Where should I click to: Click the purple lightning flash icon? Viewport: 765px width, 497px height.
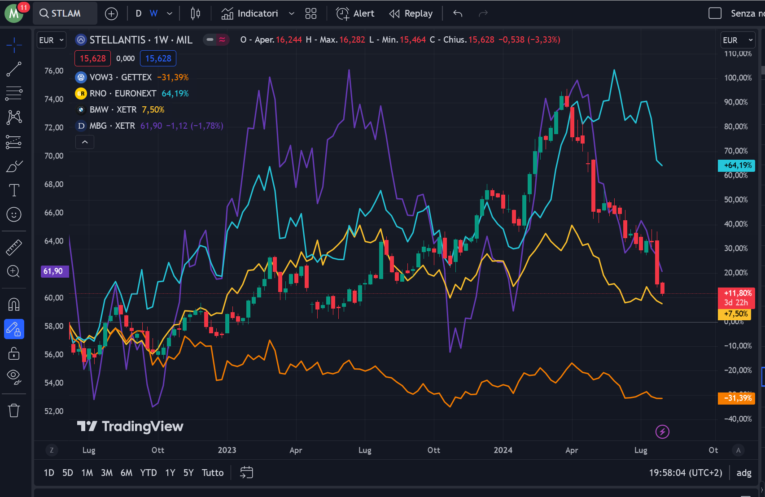663,432
